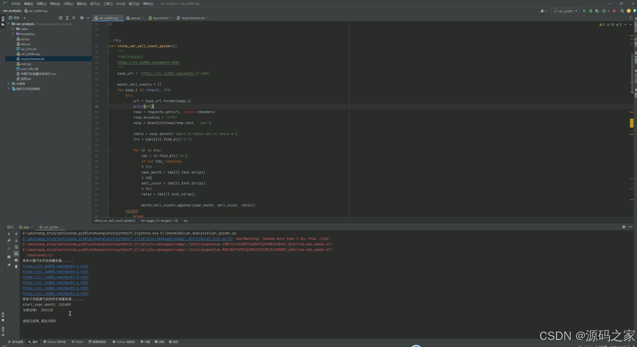
Task: Start debugging with the bug icon
Action: 591,11
